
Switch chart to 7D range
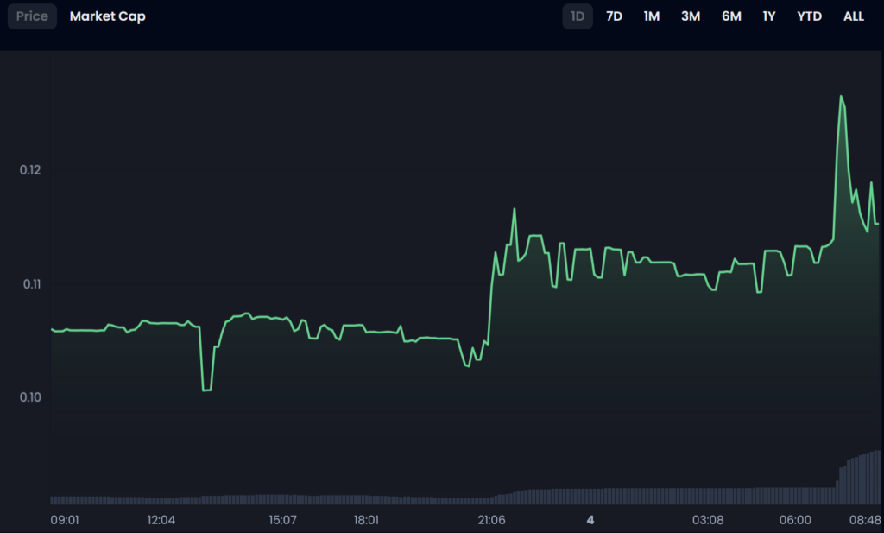click(x=614, y=16)
